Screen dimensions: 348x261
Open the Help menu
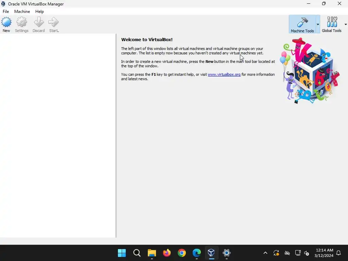click(39, 12)
